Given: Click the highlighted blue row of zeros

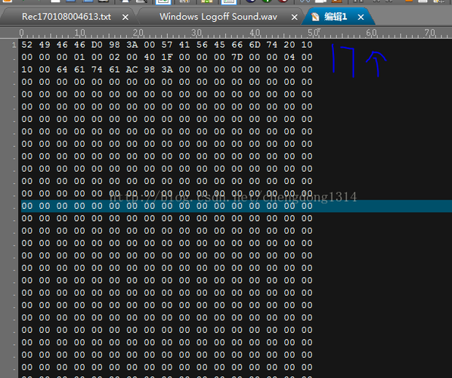Looking at the screenshot, I should tap(237, 206).
